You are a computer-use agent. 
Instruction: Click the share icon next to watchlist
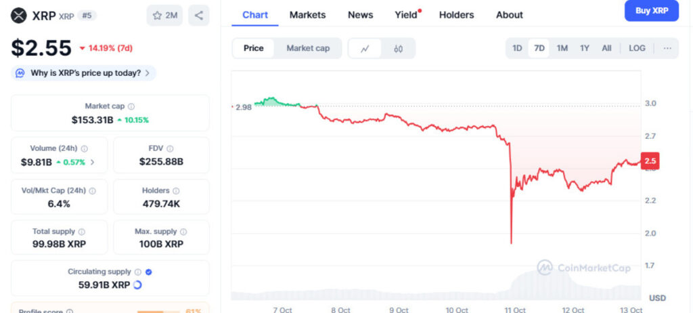[198, 15]
